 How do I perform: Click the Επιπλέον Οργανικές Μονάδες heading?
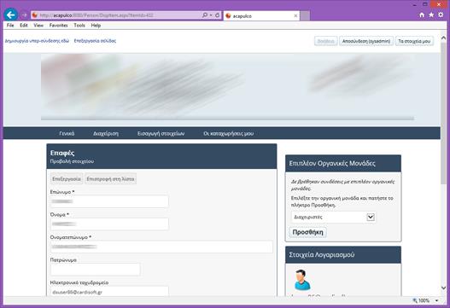(332, 163)
